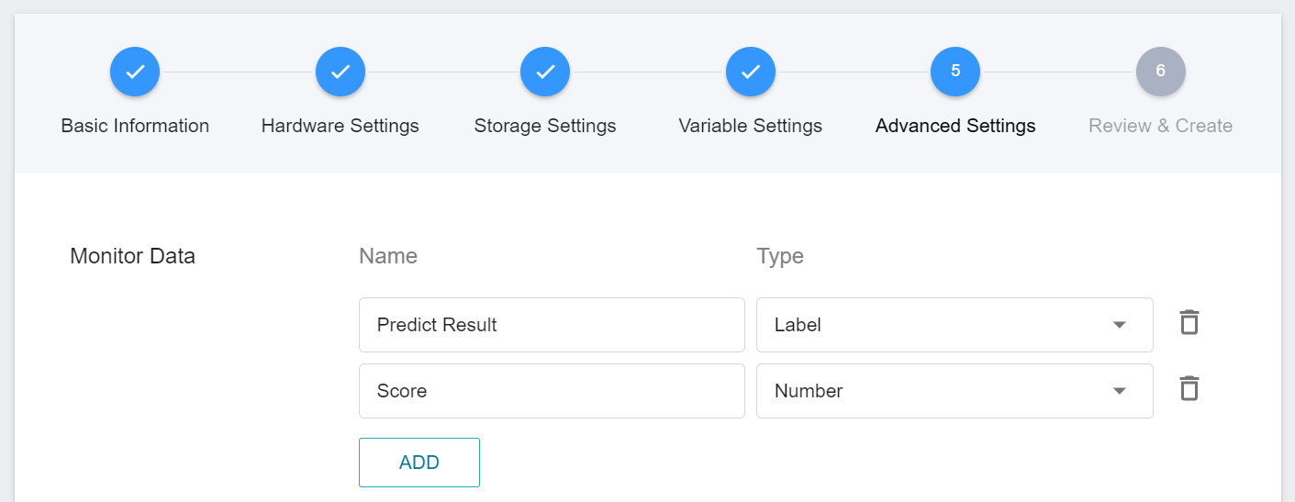Go to Storage Settings step label
Screen dimensions: 1295x502
tap(545, 126)
